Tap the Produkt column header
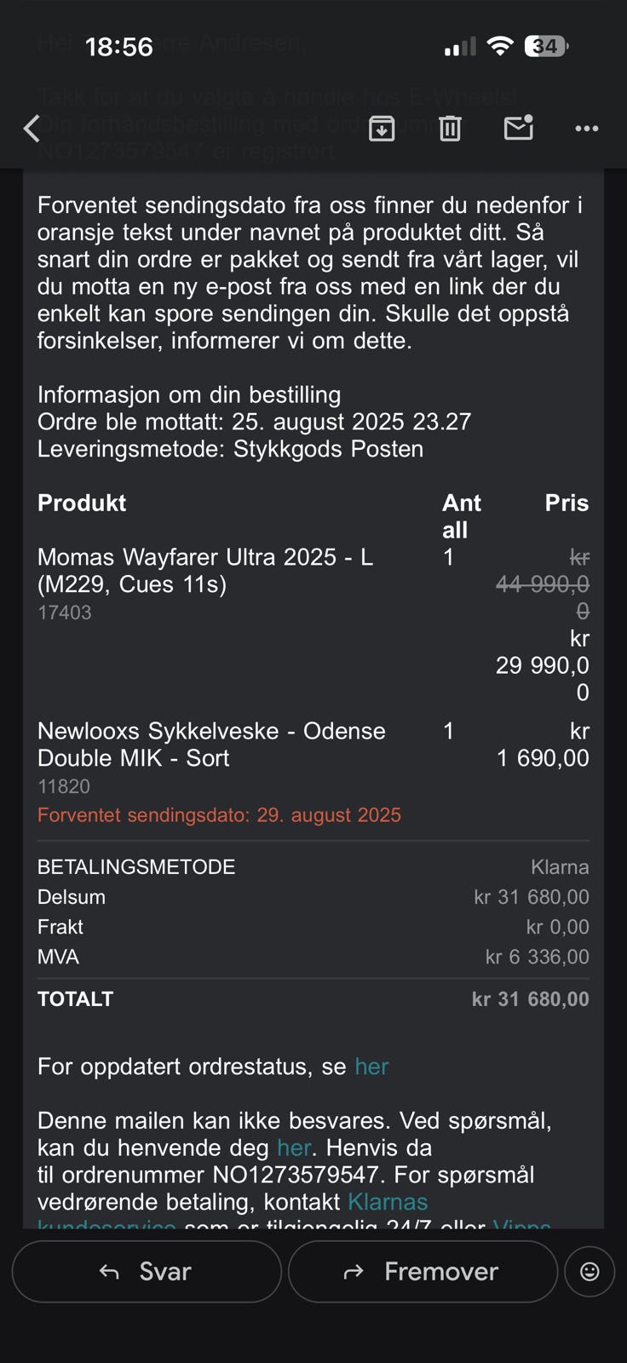Viewport: 627px width, 1363px height. pos(82,503)
